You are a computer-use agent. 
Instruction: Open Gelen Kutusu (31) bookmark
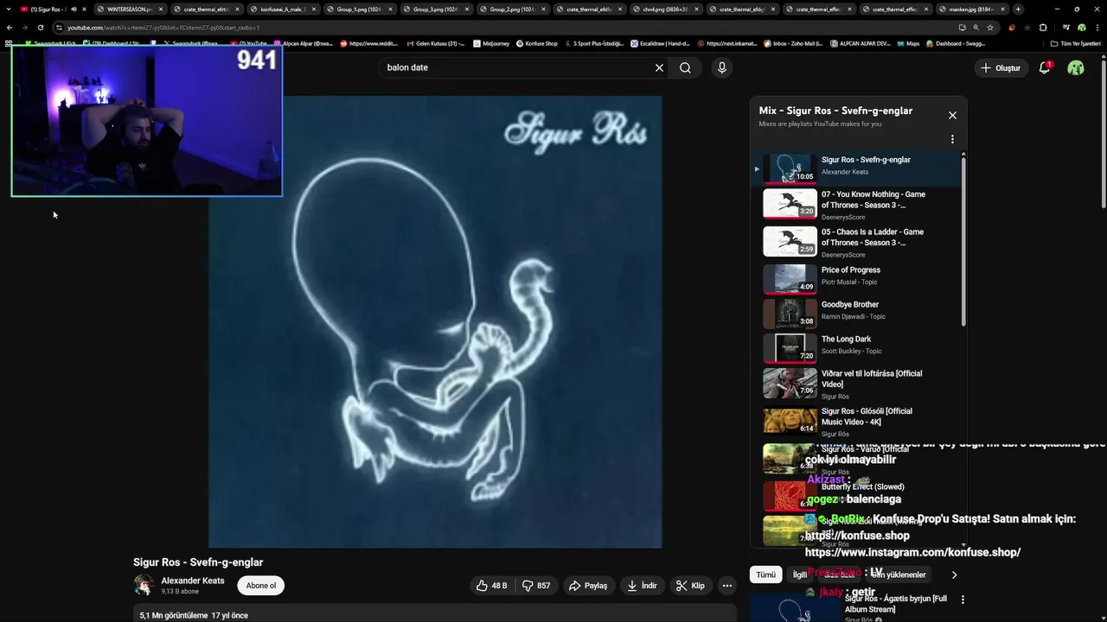[434, 43]
